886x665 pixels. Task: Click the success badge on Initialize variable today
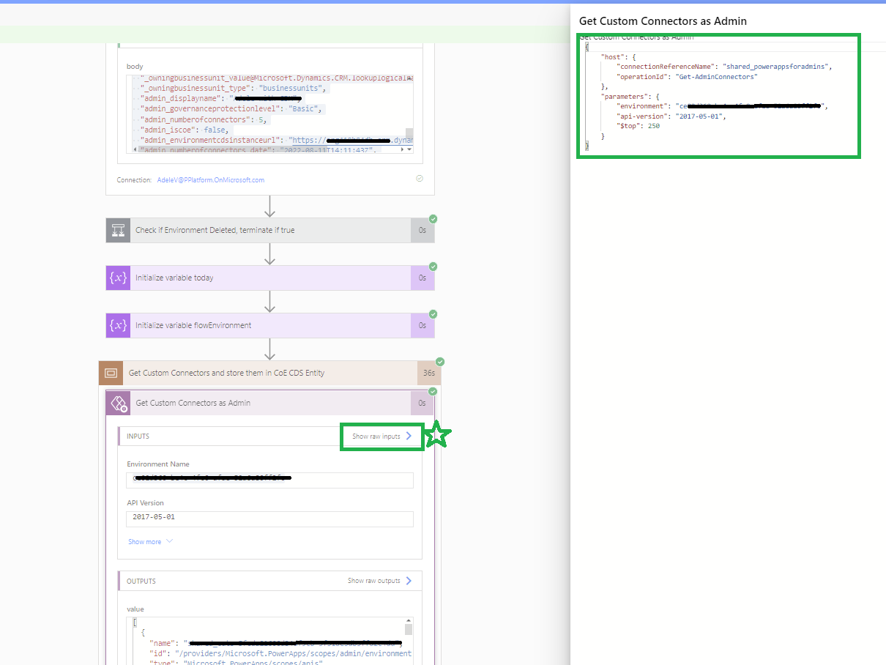[432, 266]
